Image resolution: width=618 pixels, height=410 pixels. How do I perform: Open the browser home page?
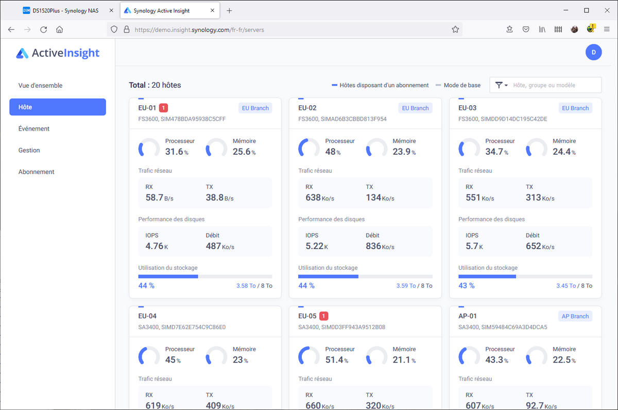[59, 29]
